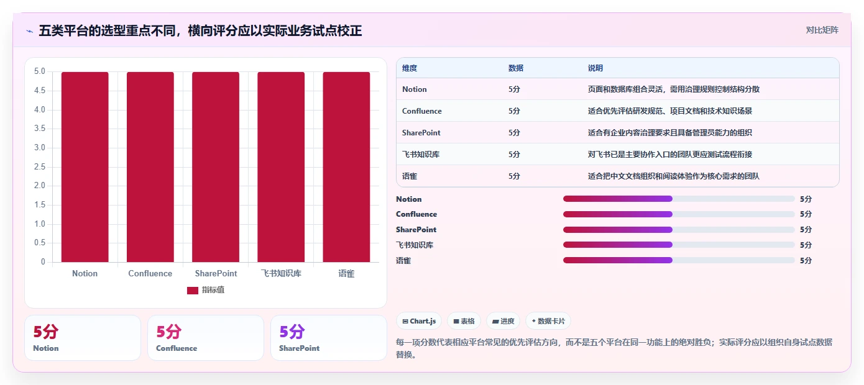Click the Notion x-axis label under the chart
Screen dimensions: 864x385
85,273
